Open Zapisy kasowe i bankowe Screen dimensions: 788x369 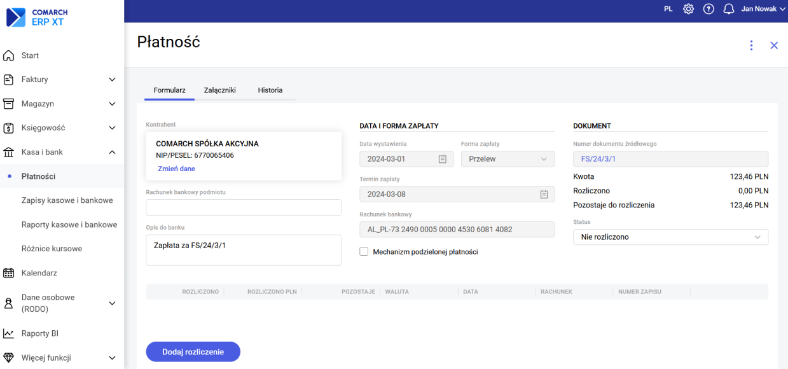pyautogui.click(x=67, y=200)
